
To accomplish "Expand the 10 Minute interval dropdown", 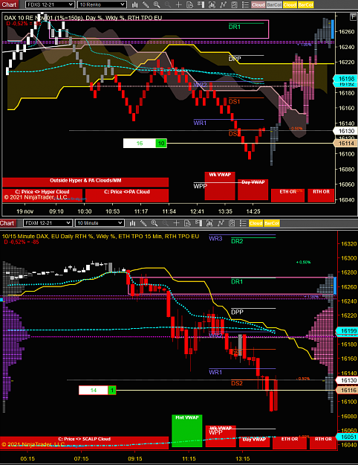I will [x=100, y=223].
